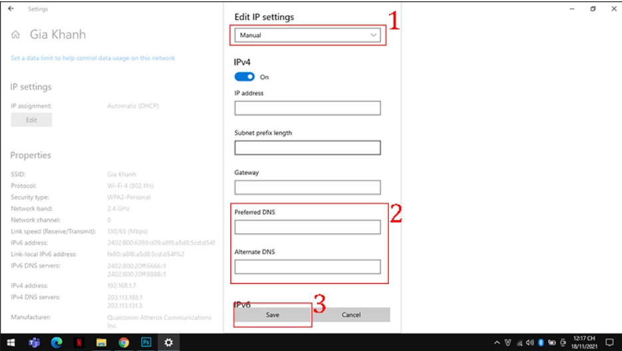Open the Wi-Fi network tray icon
The image size is (622, 351).
coord(519,343)
